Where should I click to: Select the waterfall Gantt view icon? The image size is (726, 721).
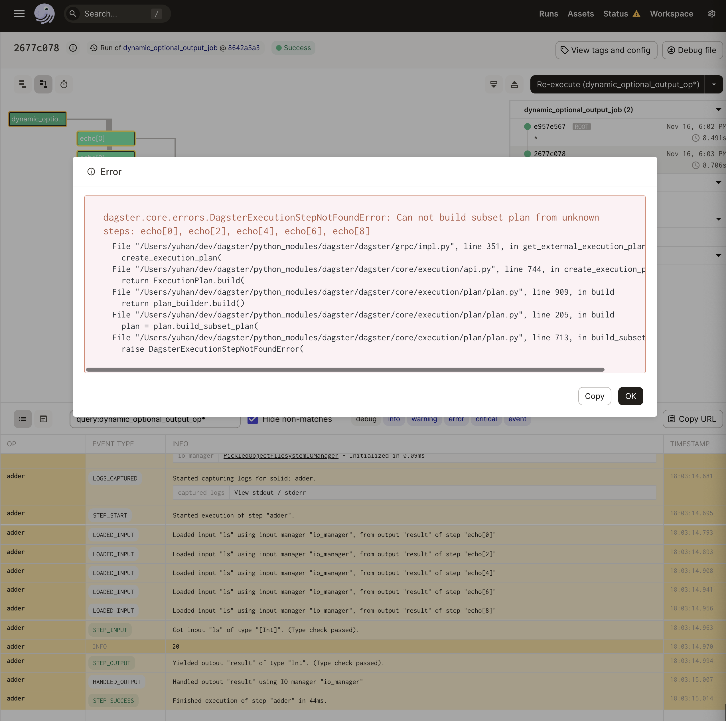point(43,84)
